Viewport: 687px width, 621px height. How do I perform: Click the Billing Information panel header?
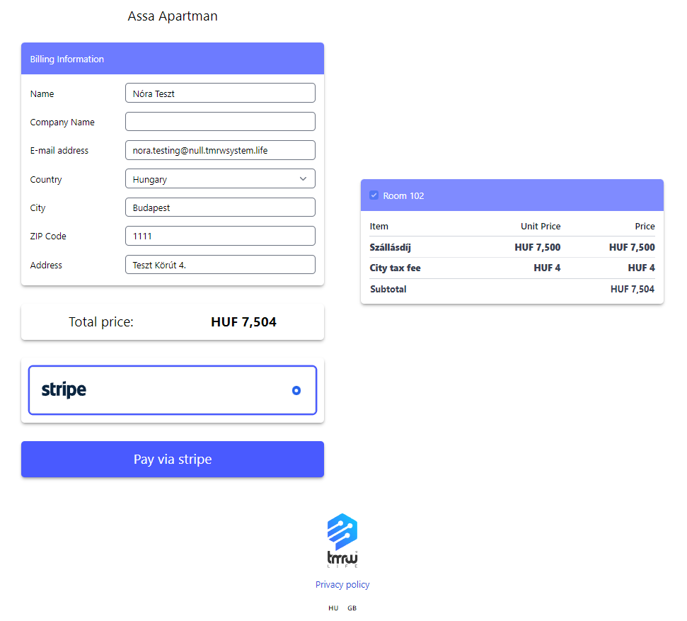coord(173,59)
